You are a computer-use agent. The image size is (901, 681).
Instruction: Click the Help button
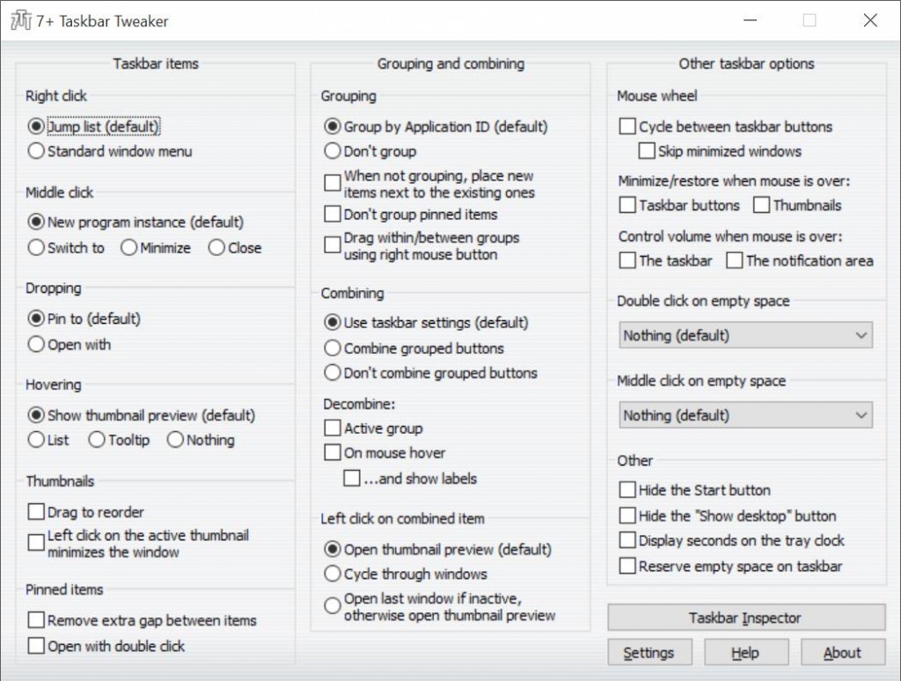[746, 652]
